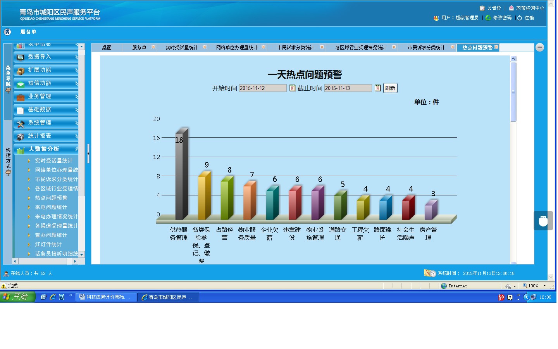Click the round minus icon beside tabs
This screenshot has height=349, width=558.
click(540, 47)
